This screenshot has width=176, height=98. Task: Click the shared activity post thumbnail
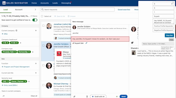point(134,53)
